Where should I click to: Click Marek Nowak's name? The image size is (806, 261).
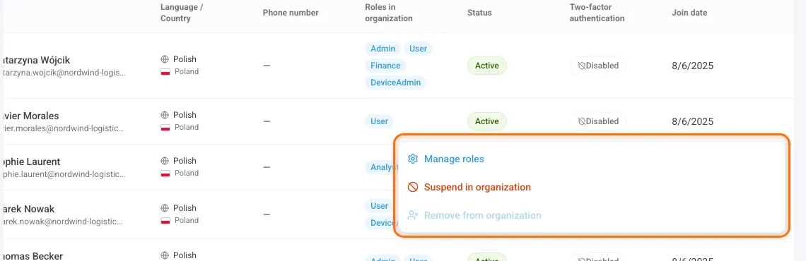(x=28, y=209)
